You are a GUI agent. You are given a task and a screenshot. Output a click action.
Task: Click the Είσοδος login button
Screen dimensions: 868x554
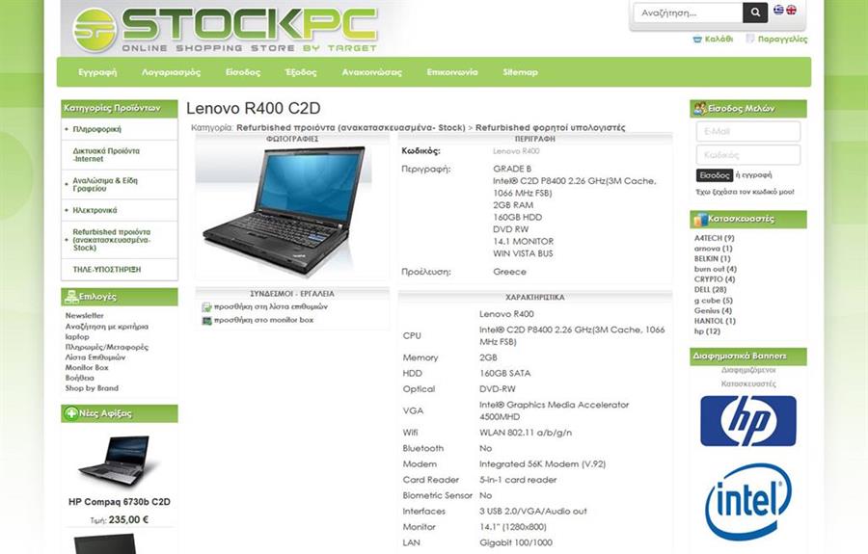(x=714, y=175)
